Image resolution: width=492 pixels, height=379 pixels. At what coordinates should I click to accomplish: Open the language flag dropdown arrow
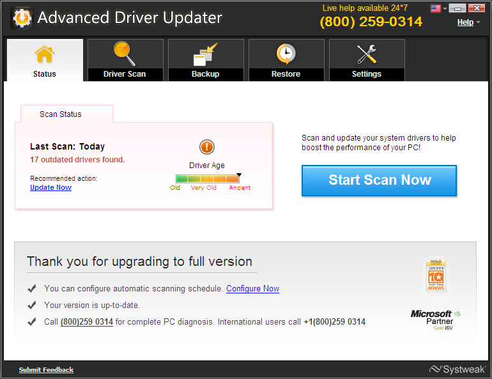coord(445,8)
